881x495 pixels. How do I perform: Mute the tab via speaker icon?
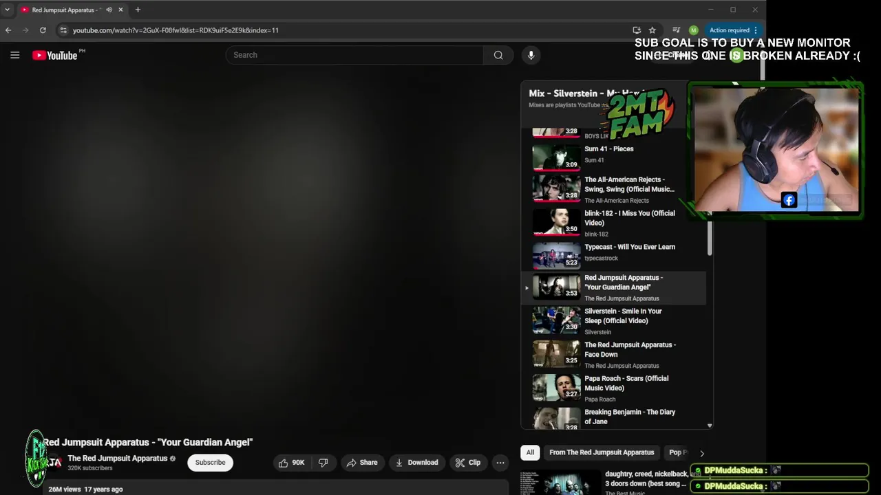click(109, 10)
